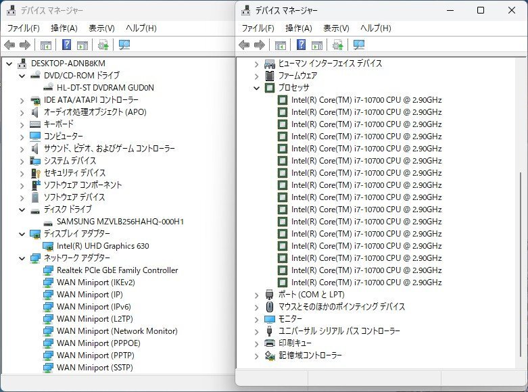Select WAN Miniport (IPv6) entry
This screenshot has width=528, height=392.
[x=93, y=306]
